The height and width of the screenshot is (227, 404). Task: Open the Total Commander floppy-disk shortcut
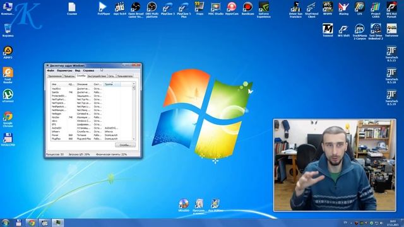click(8, 139)
